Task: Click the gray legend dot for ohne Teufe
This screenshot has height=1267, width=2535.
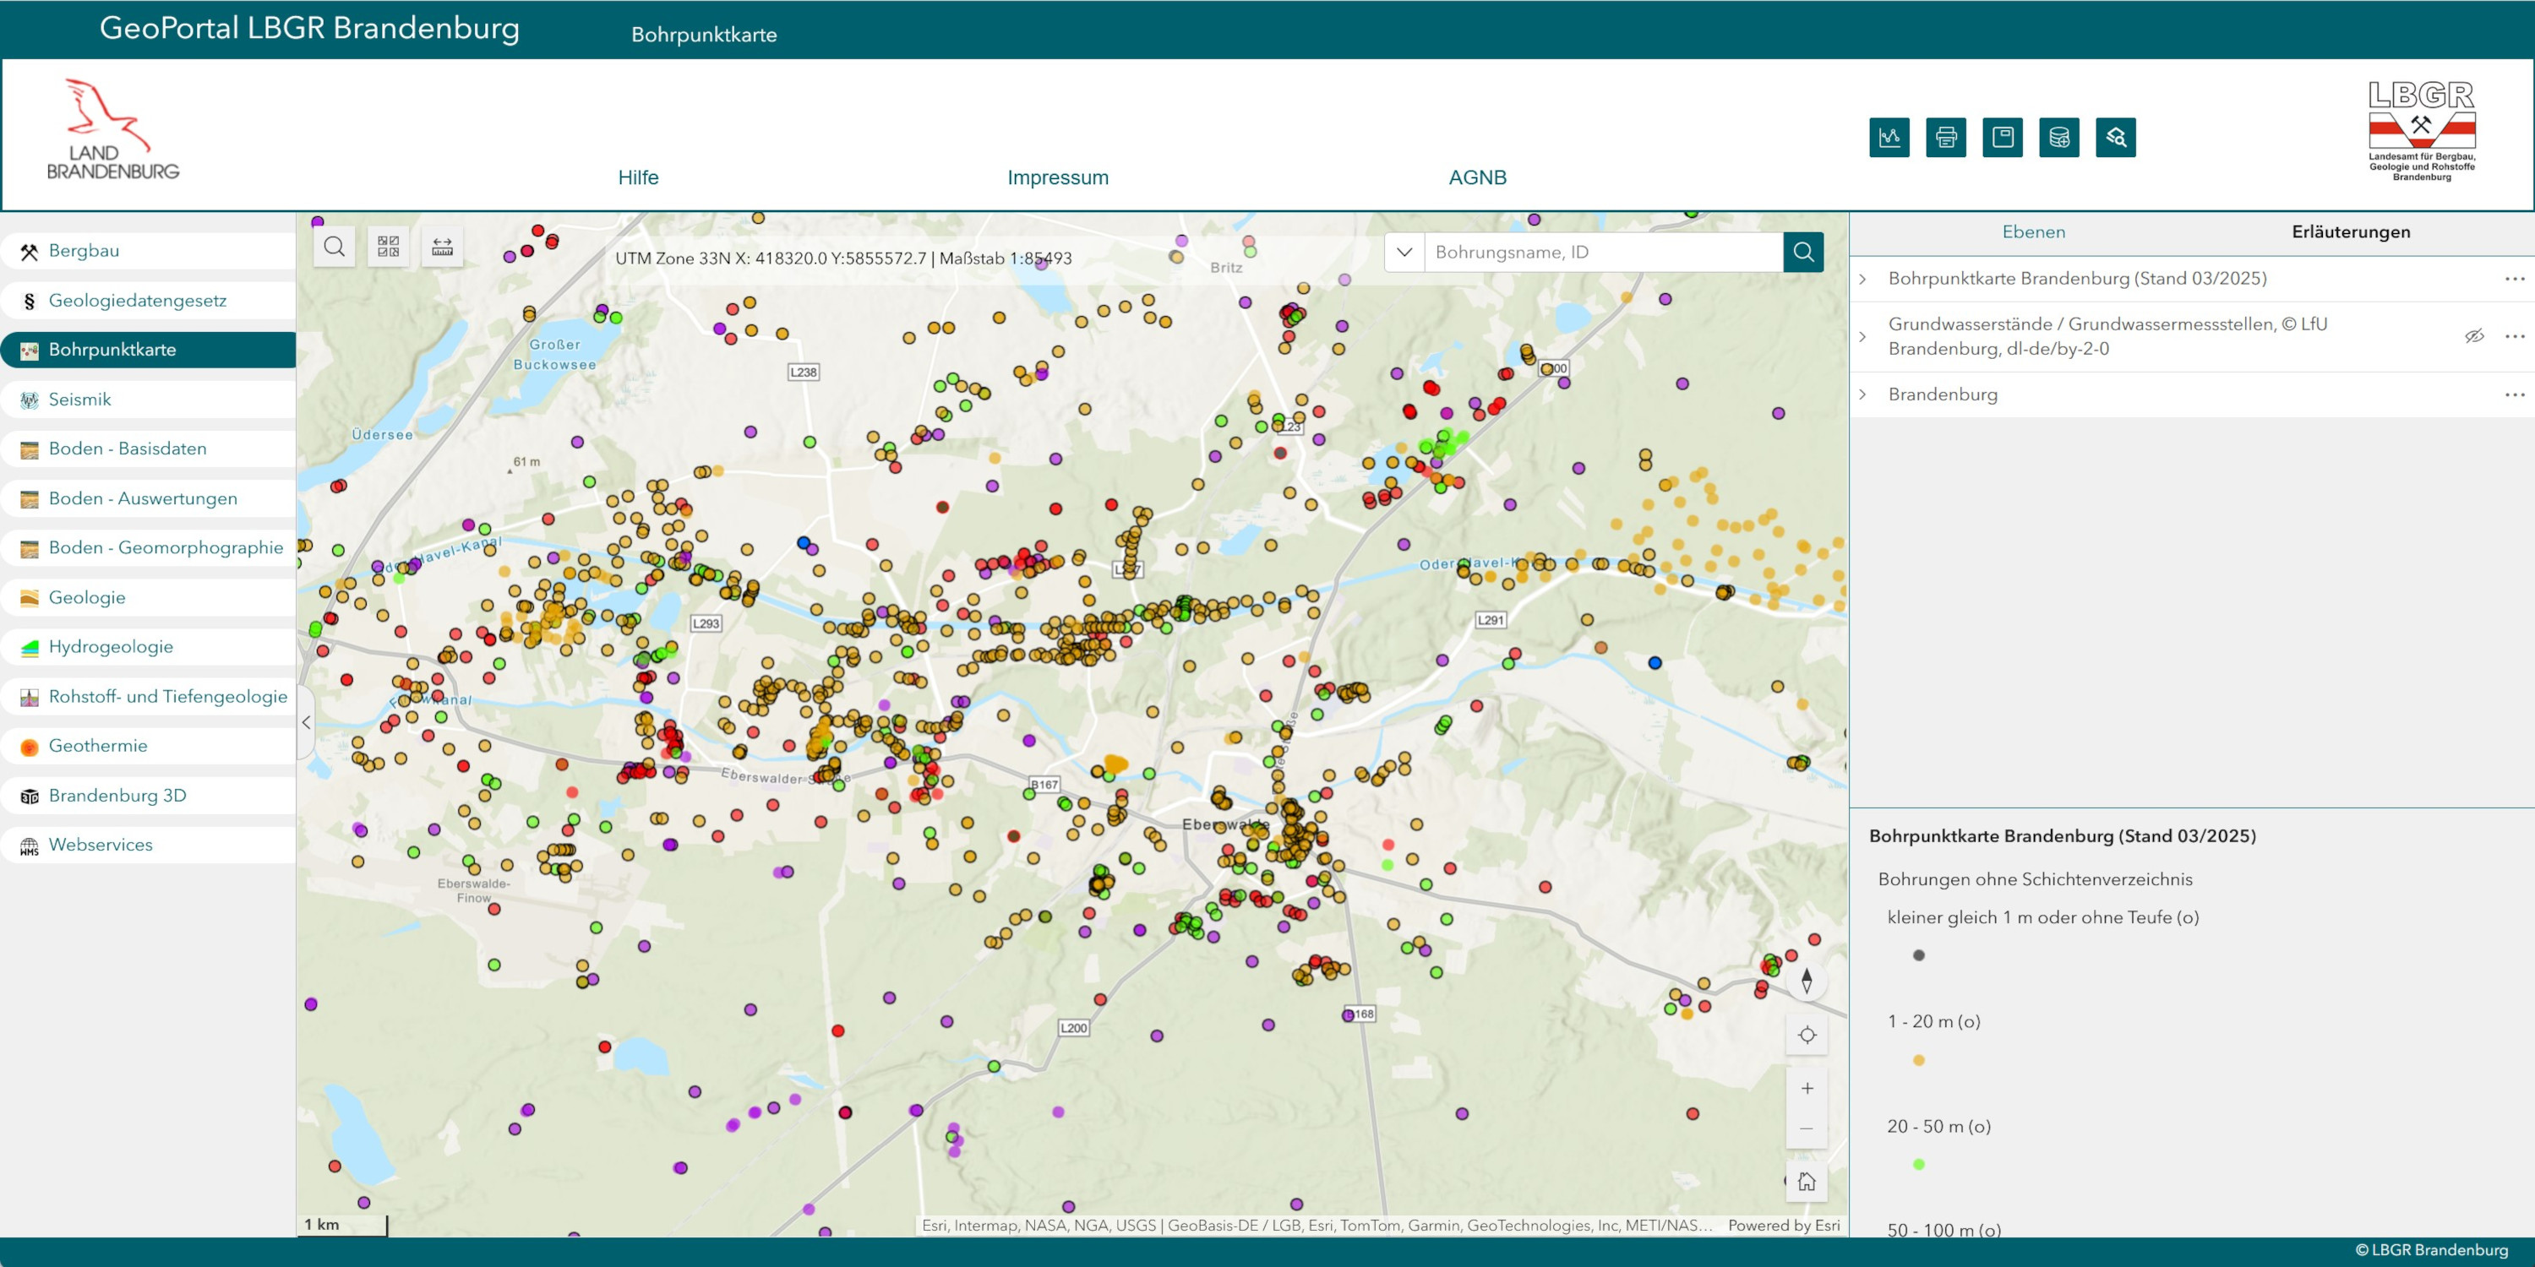Action: tap(1918, 955)
